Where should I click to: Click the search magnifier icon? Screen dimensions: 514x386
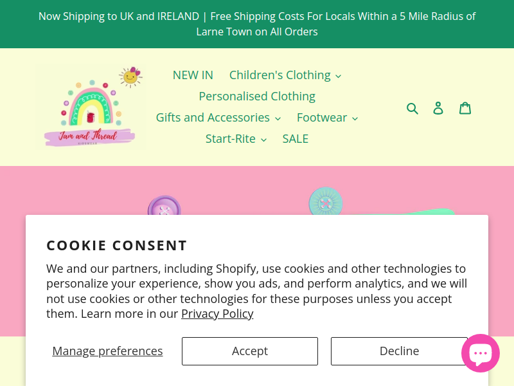(x=412, y=108)
